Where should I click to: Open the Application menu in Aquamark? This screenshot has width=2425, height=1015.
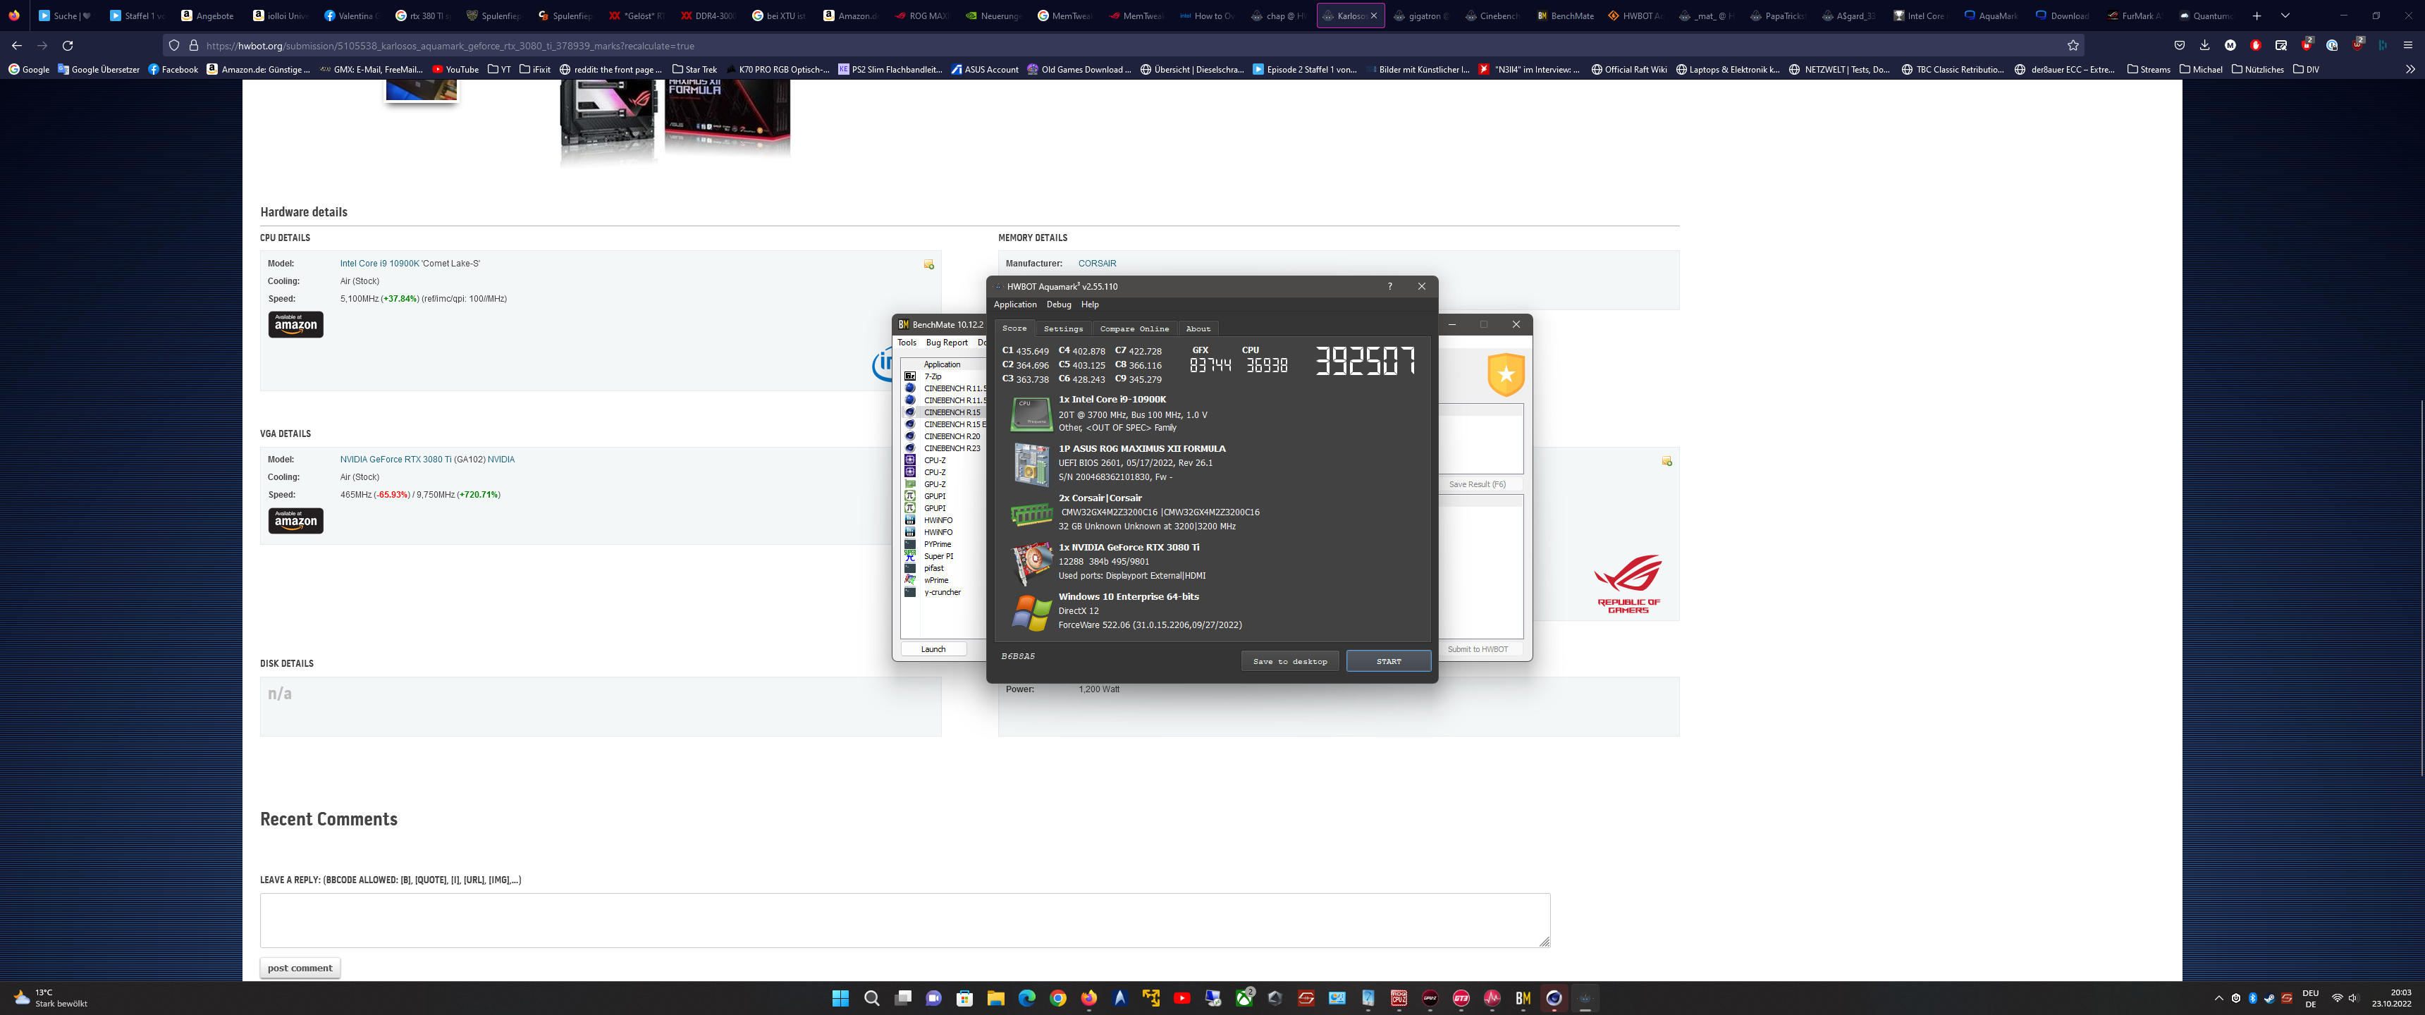[1015, 304]
